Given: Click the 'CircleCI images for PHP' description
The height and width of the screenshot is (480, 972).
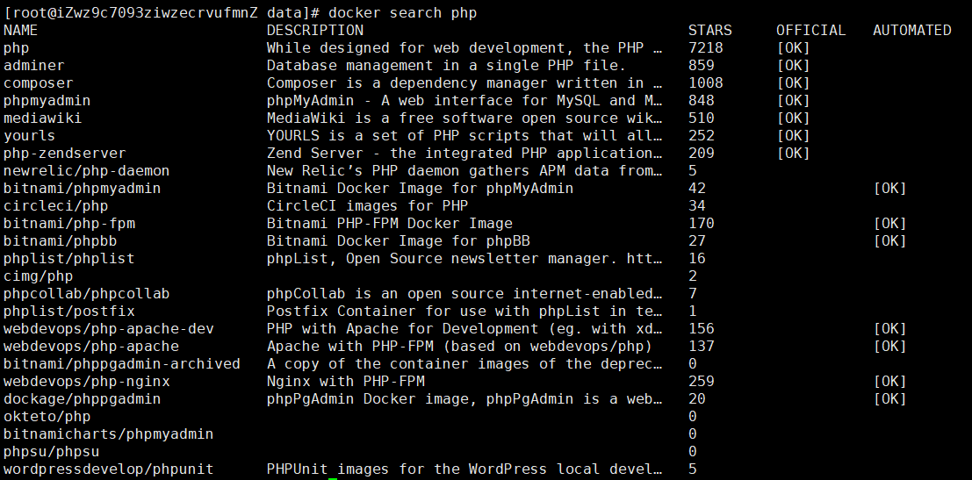Looking at the screenshot, I should (367, 205).
